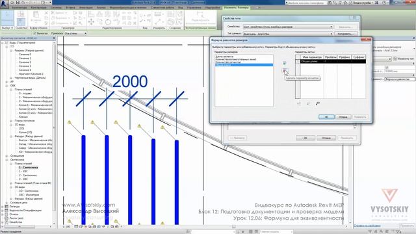Open the Вставка ribbon tab
This screenshot has height=234, width=416.
70,8
